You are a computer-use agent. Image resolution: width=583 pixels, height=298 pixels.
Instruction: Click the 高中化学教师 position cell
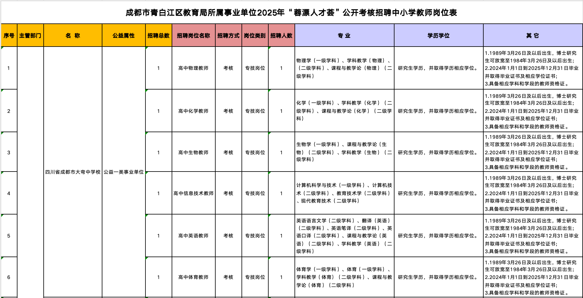(193, 111)
